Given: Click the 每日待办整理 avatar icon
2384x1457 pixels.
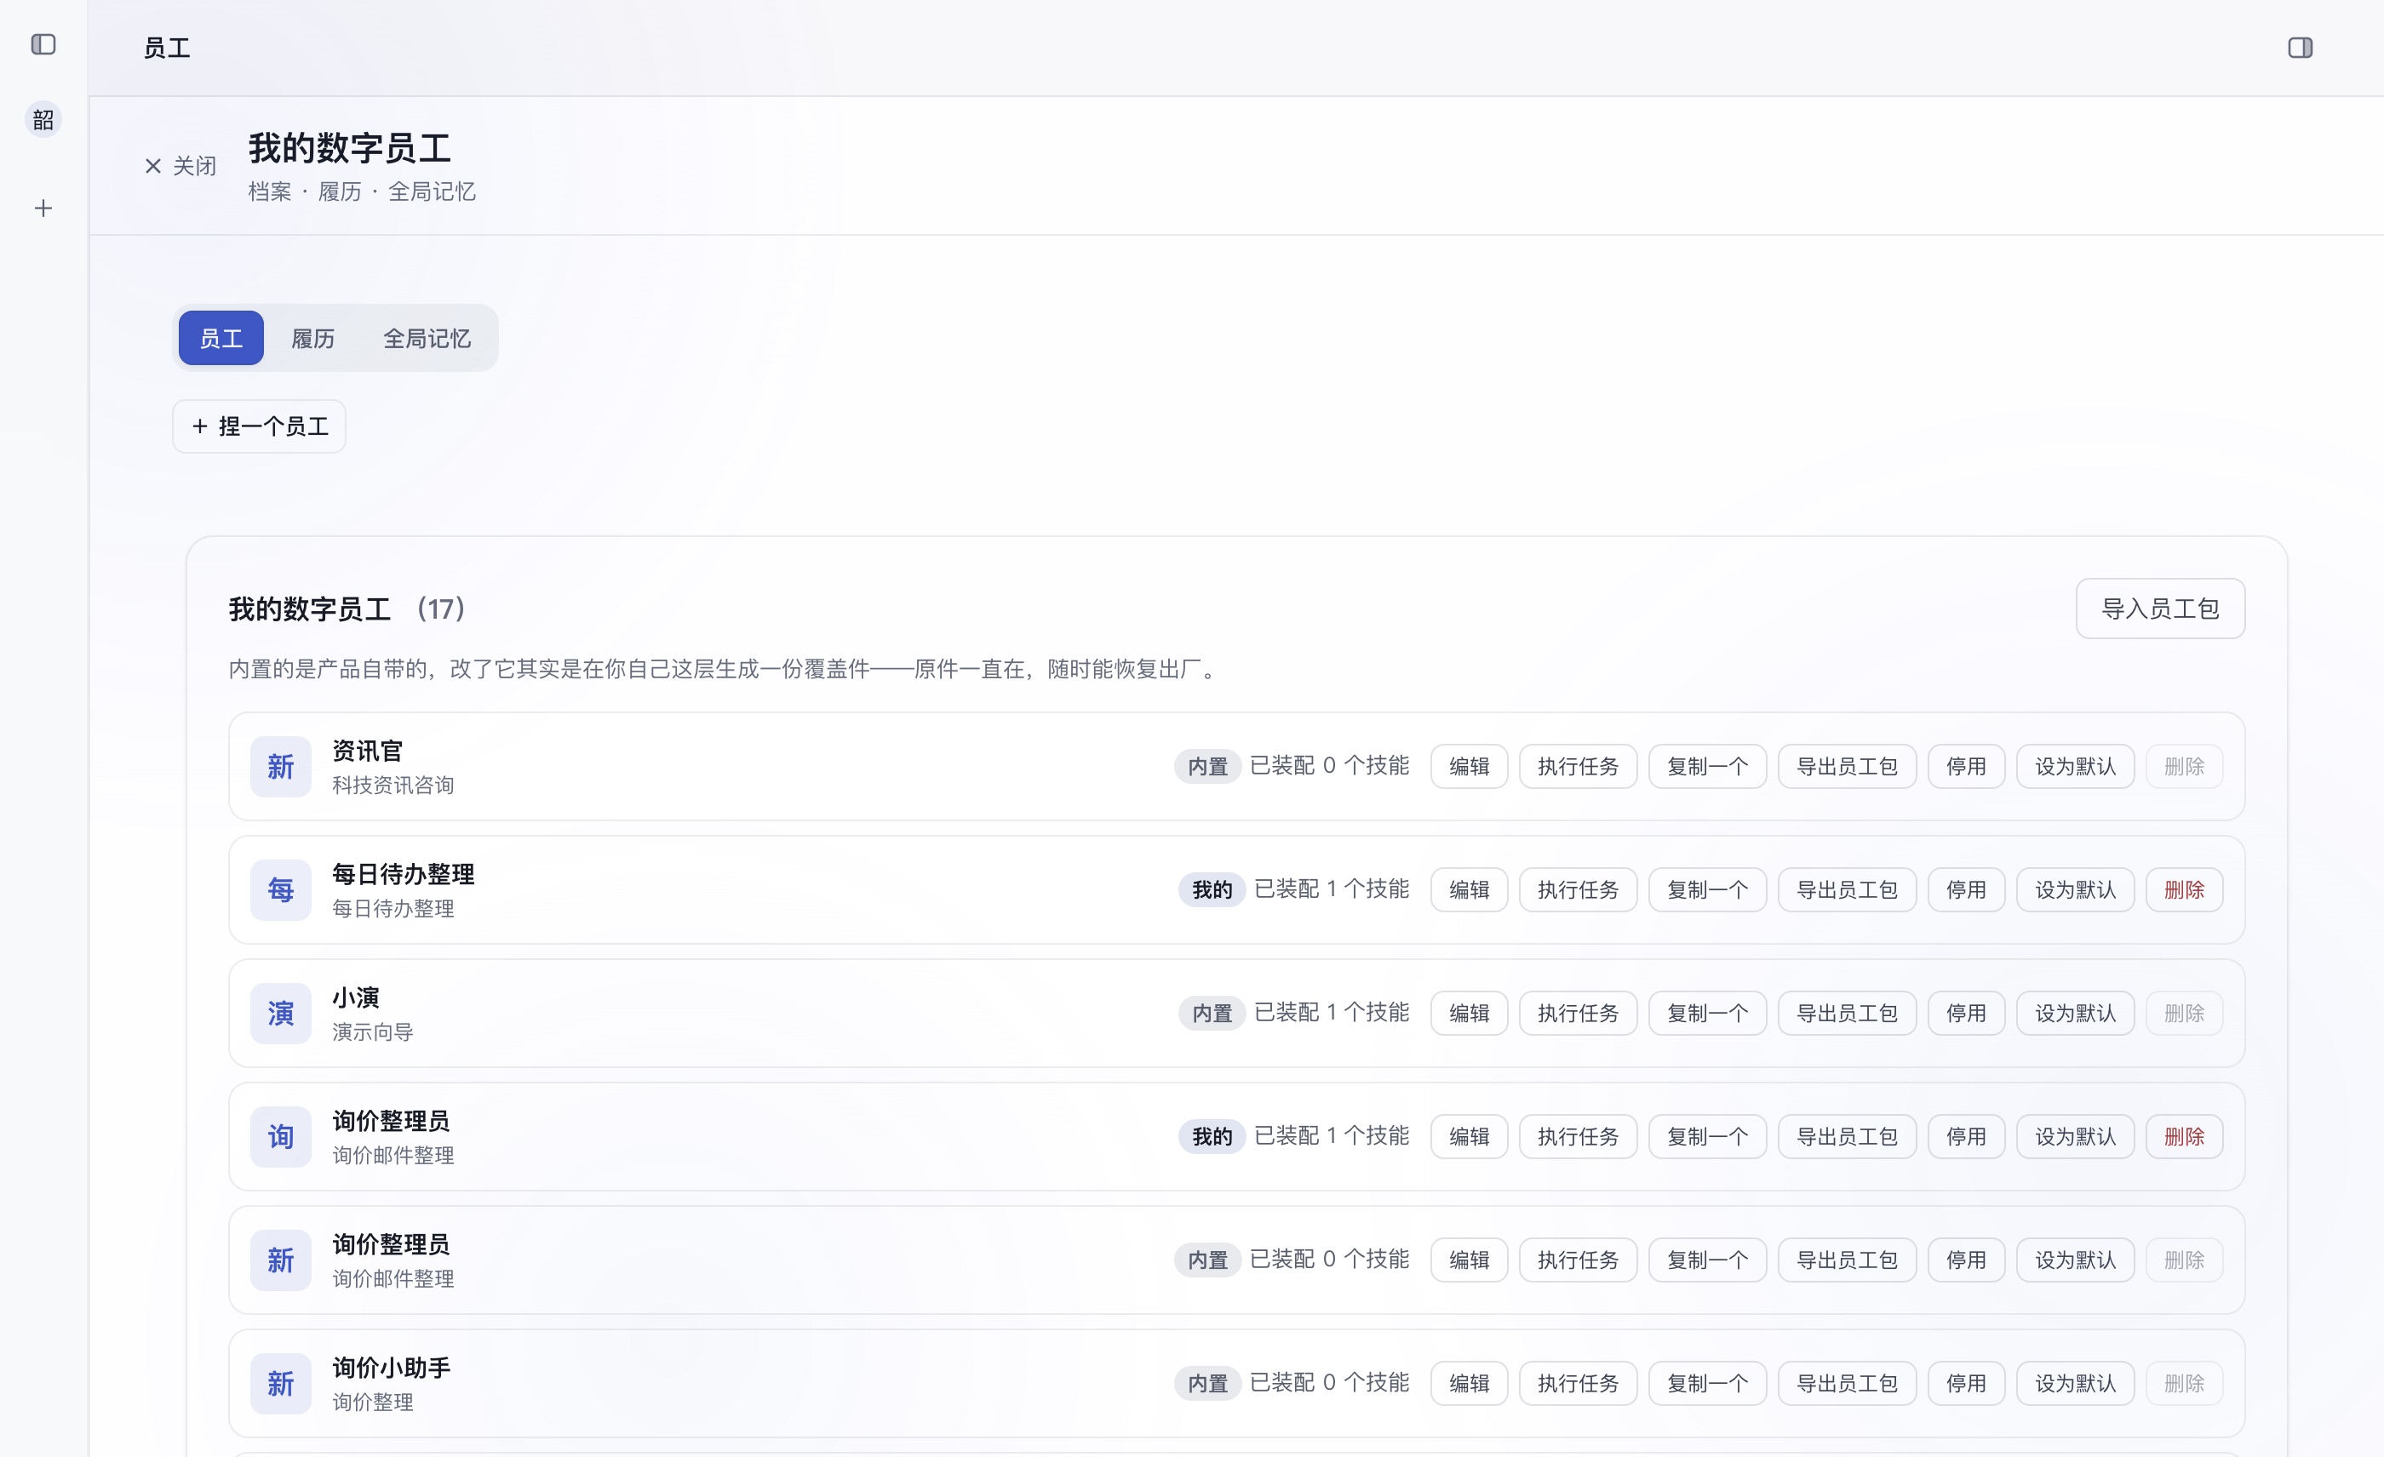Looking at the screenshot, I should 281,889.
